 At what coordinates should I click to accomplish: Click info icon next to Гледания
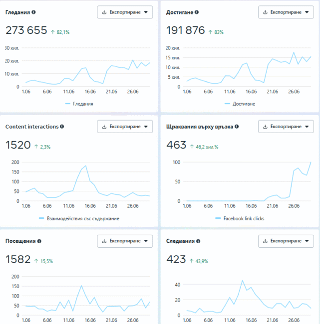coord(34,12)
